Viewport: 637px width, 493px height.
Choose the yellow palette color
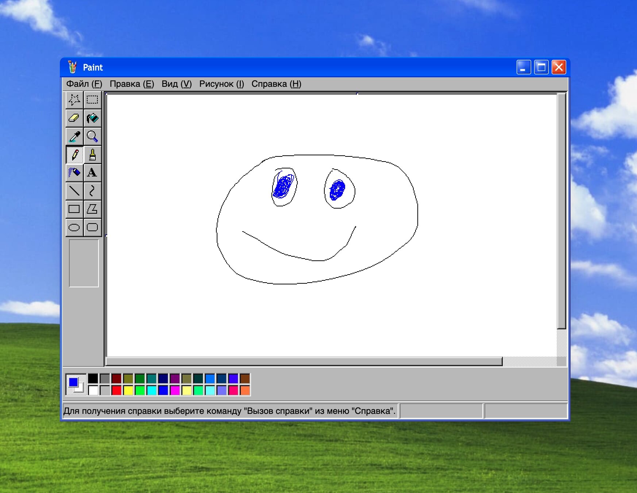point(128,390)
